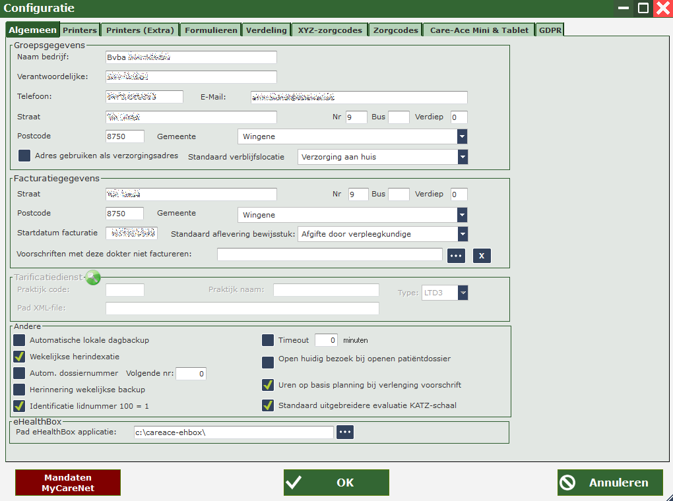Browse for eHealthBox application path

[x=346, y=432]
